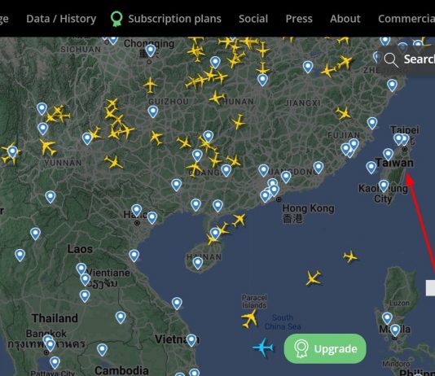Click the airport pin at Kaohsiung City
Image resolution: width=435 pixels, height=376 pixels.
click(384, 186)
